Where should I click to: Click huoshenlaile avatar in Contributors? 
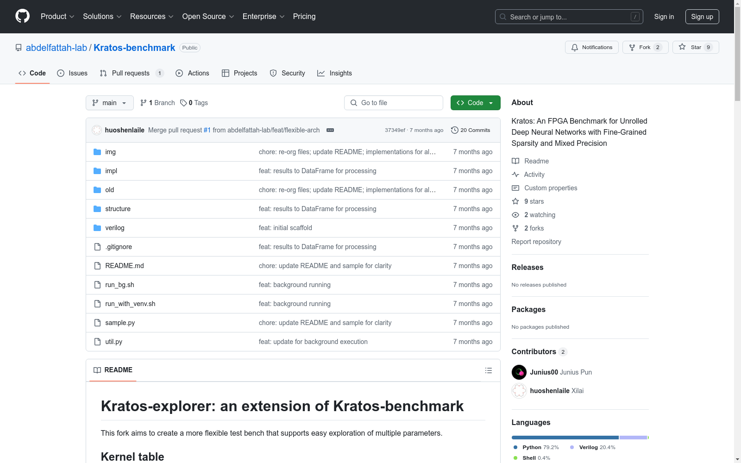point(519,391)
